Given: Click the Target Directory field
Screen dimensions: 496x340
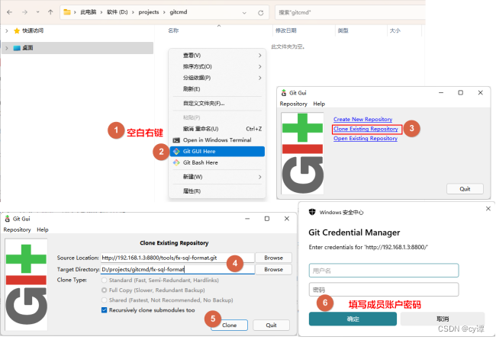Looking at the screenshot, I should click(x=178, y=270).
